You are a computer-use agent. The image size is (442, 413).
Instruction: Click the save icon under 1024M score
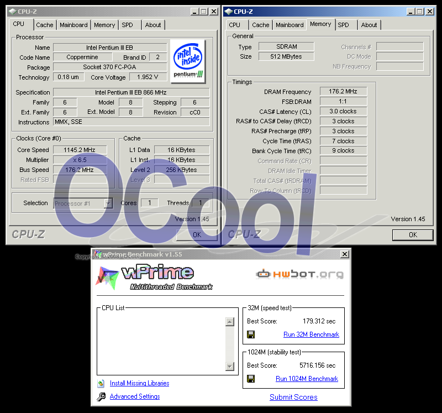[x=251, y=379]
